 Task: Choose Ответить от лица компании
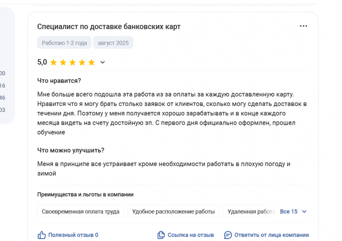click(x=271, y=235)
